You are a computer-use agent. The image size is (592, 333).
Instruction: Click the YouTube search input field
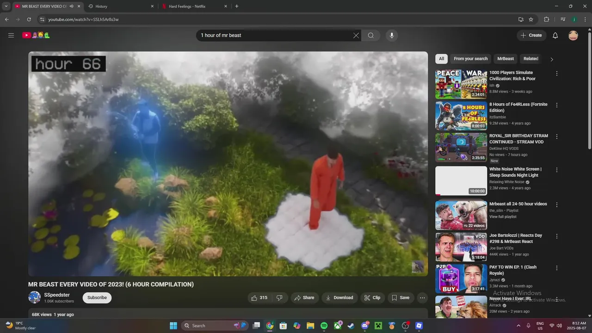coord(275,35)
